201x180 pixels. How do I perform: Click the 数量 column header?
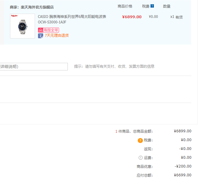tap(167, 6)
